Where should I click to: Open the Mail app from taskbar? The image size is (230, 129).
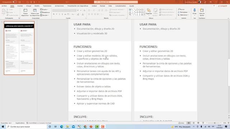click(73, 126)
